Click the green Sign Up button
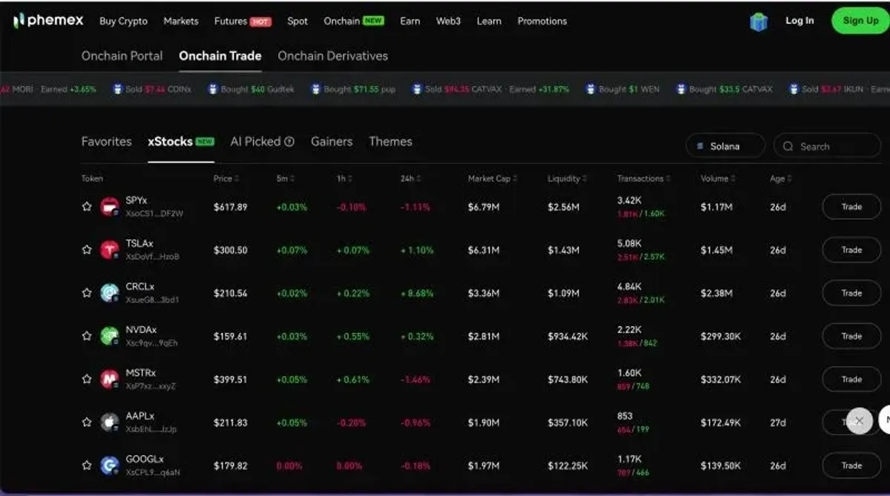 [860, 21]
